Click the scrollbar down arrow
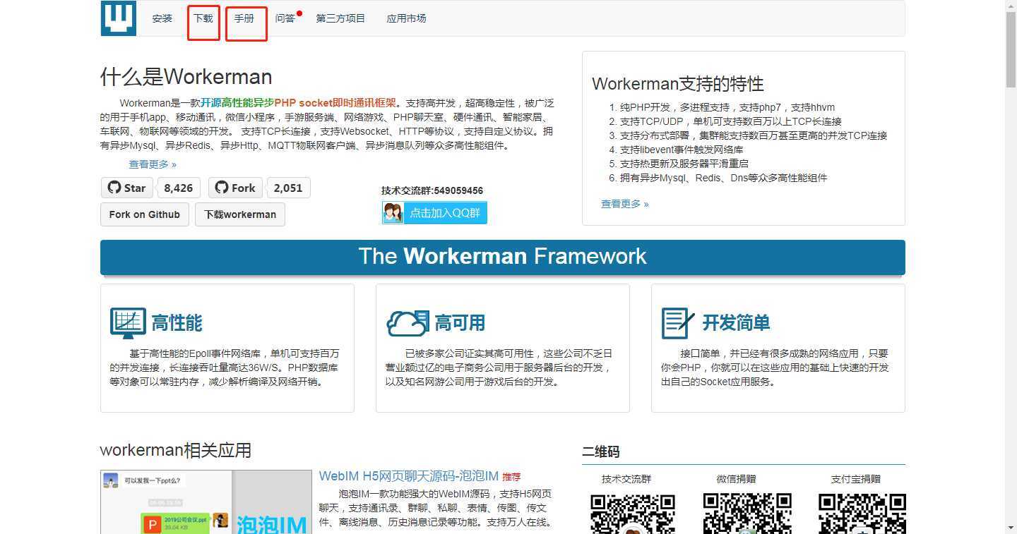1017x534 pixels. click(1011, 528)
